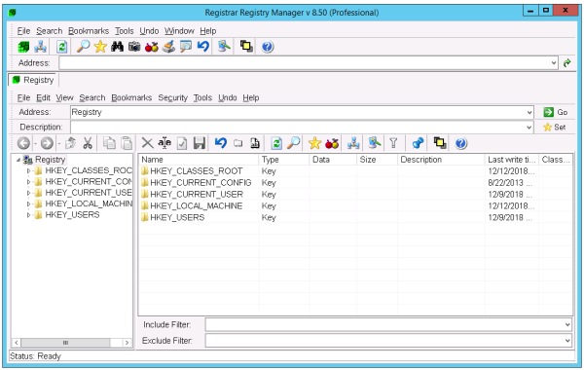This screenshot has height=370, width=584.
Task: Click the blue pushpin icon
Action: (x=418, y=143)
